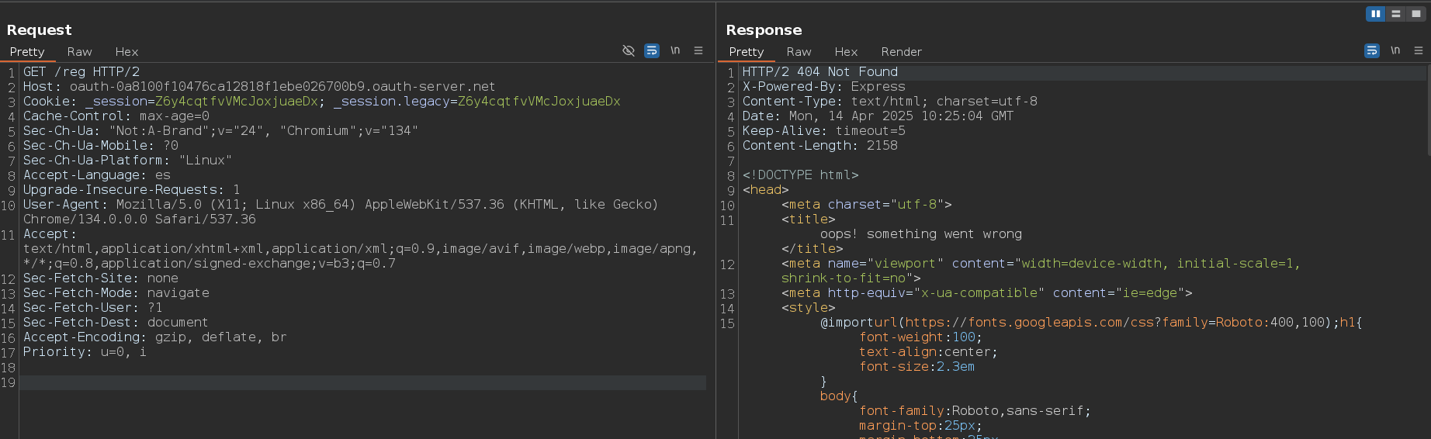Select side-by-side split layout icon
The width and height of the screenshot is (1431, 439).
click(1375, 14)
